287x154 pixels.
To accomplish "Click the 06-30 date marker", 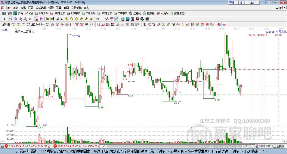I will tap(279, 35).
